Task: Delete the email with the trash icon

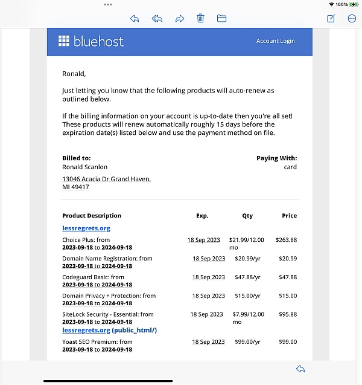Action: tap(200, 19)
